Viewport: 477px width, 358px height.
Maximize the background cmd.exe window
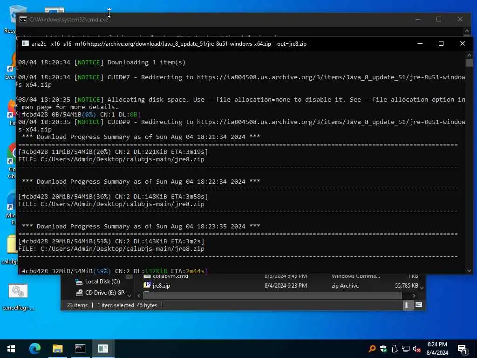[x=439, y=19]
